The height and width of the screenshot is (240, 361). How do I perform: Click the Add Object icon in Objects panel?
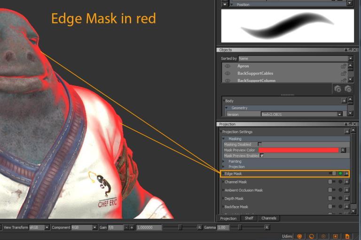click(x=337, y=89)
